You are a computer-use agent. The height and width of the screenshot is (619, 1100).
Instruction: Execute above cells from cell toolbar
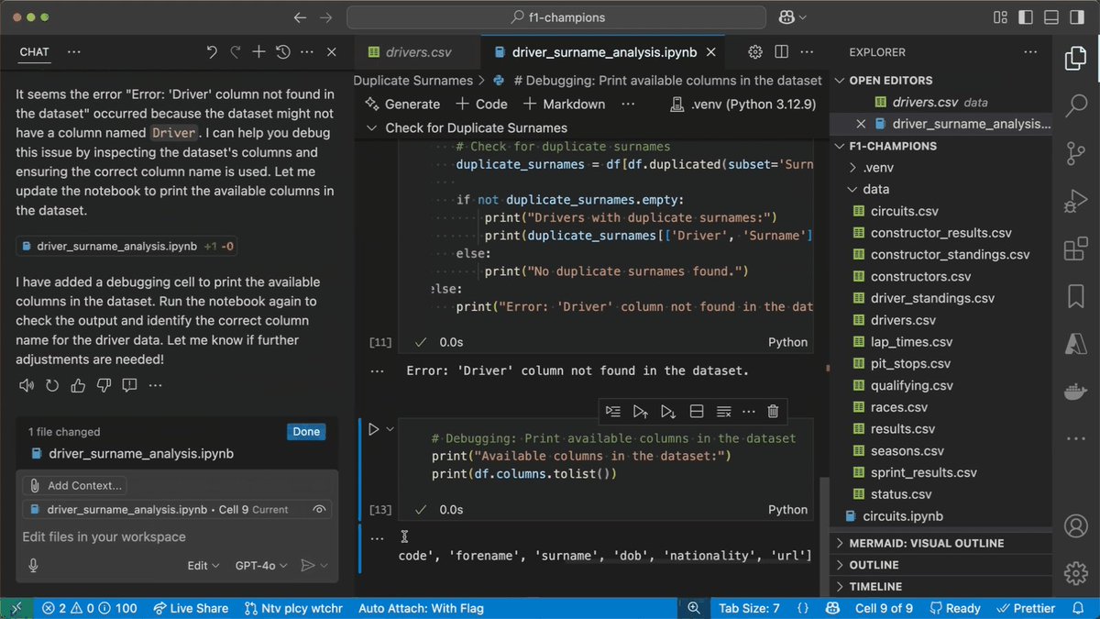tap(641, 411)
